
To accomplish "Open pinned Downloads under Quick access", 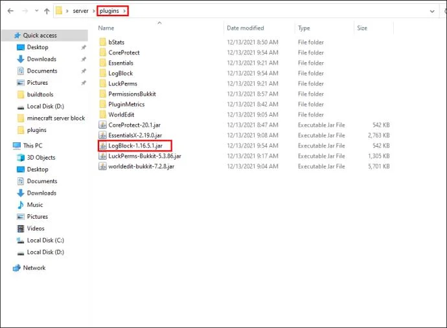I will [41, 59].
